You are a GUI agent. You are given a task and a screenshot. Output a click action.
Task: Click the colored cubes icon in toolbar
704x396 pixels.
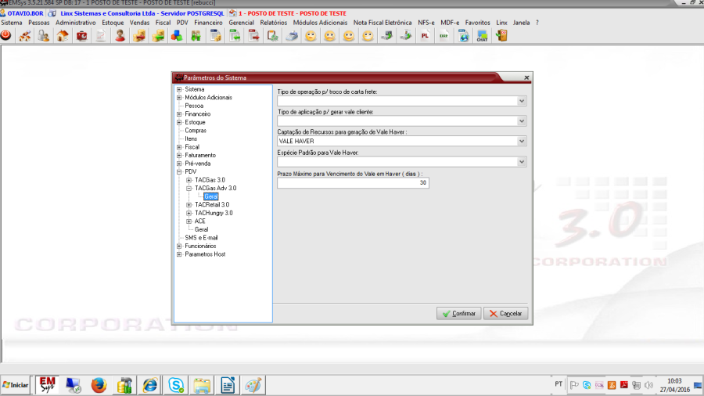(177, 35)
